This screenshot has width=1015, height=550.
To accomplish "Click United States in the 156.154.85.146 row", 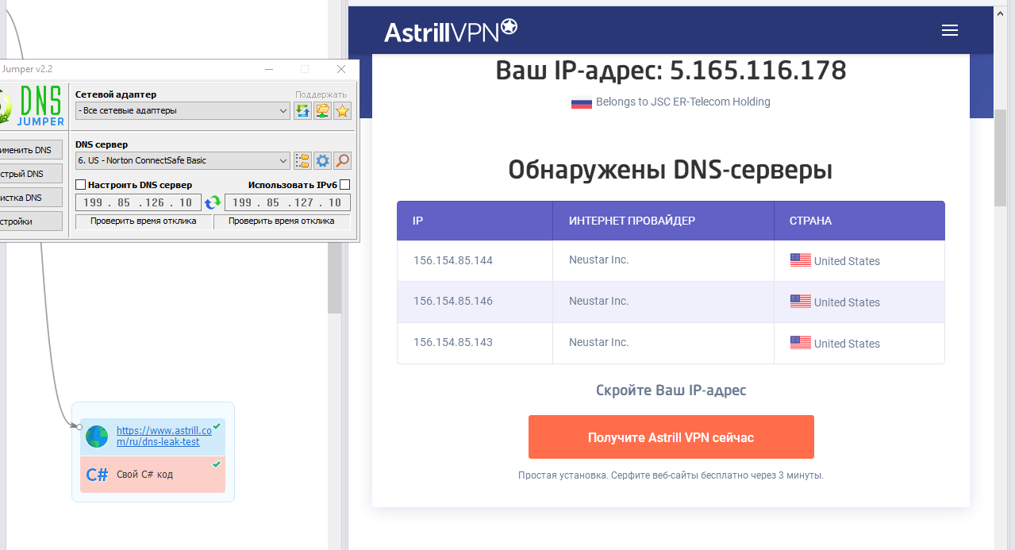I will (x=847, y=302).
